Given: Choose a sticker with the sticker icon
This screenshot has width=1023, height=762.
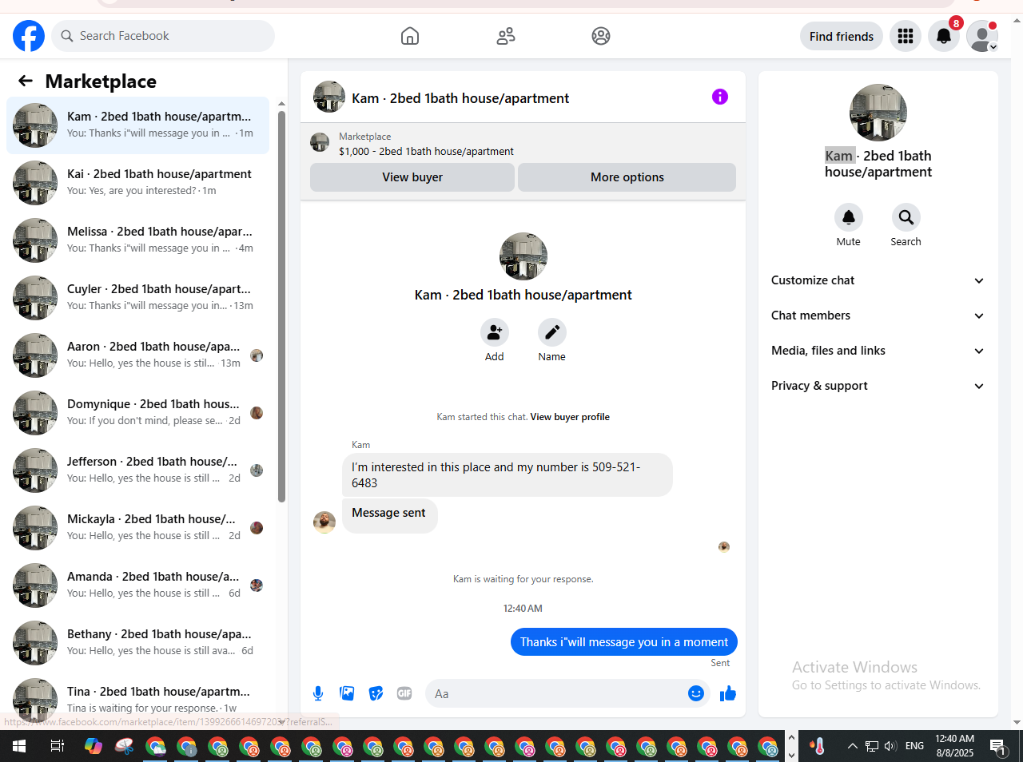Looking at the screenshot, I should pos(376,693).
